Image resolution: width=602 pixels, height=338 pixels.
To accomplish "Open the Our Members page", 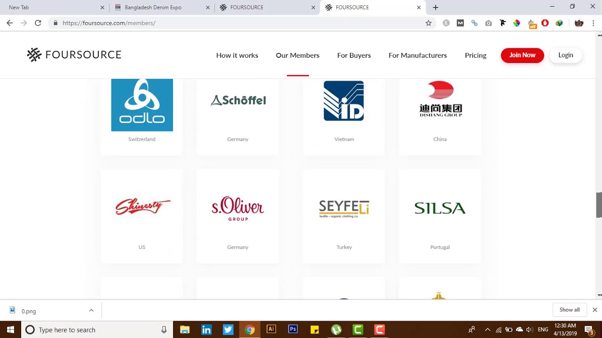I will point(298,55).
